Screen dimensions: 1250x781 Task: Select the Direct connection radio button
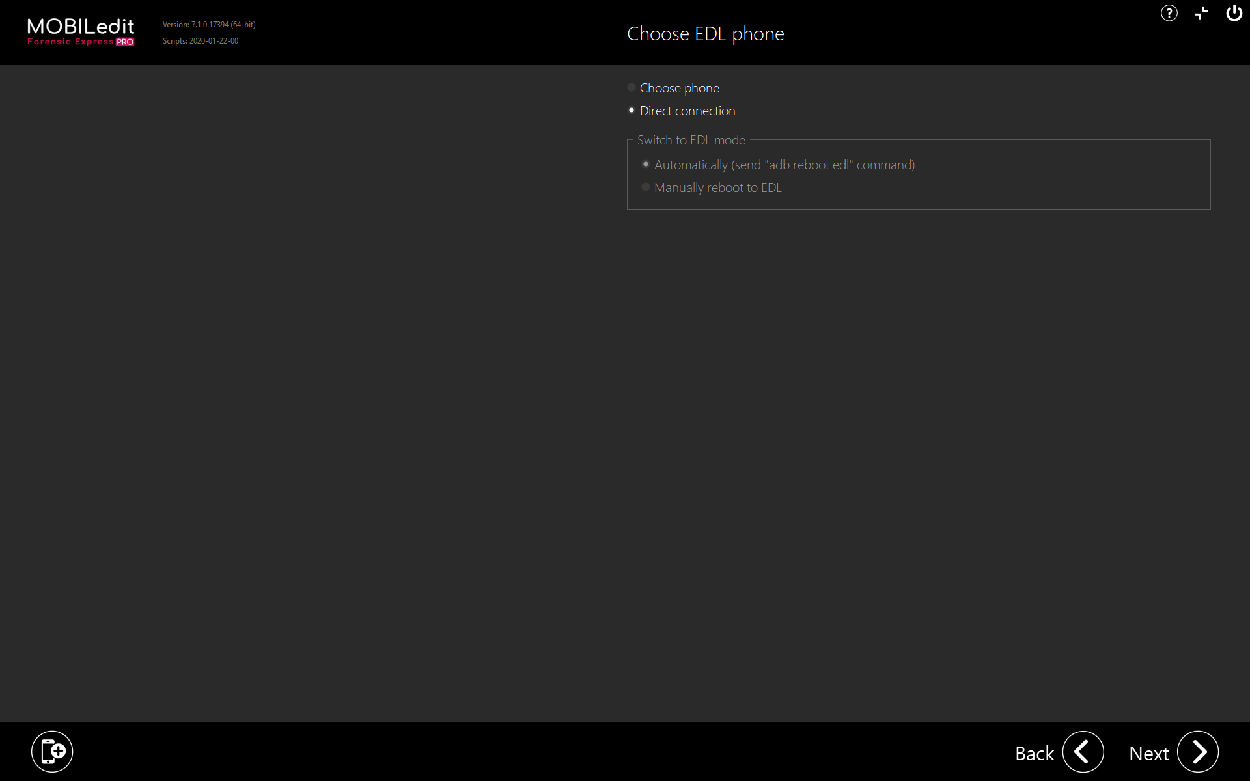coord(632,110)
